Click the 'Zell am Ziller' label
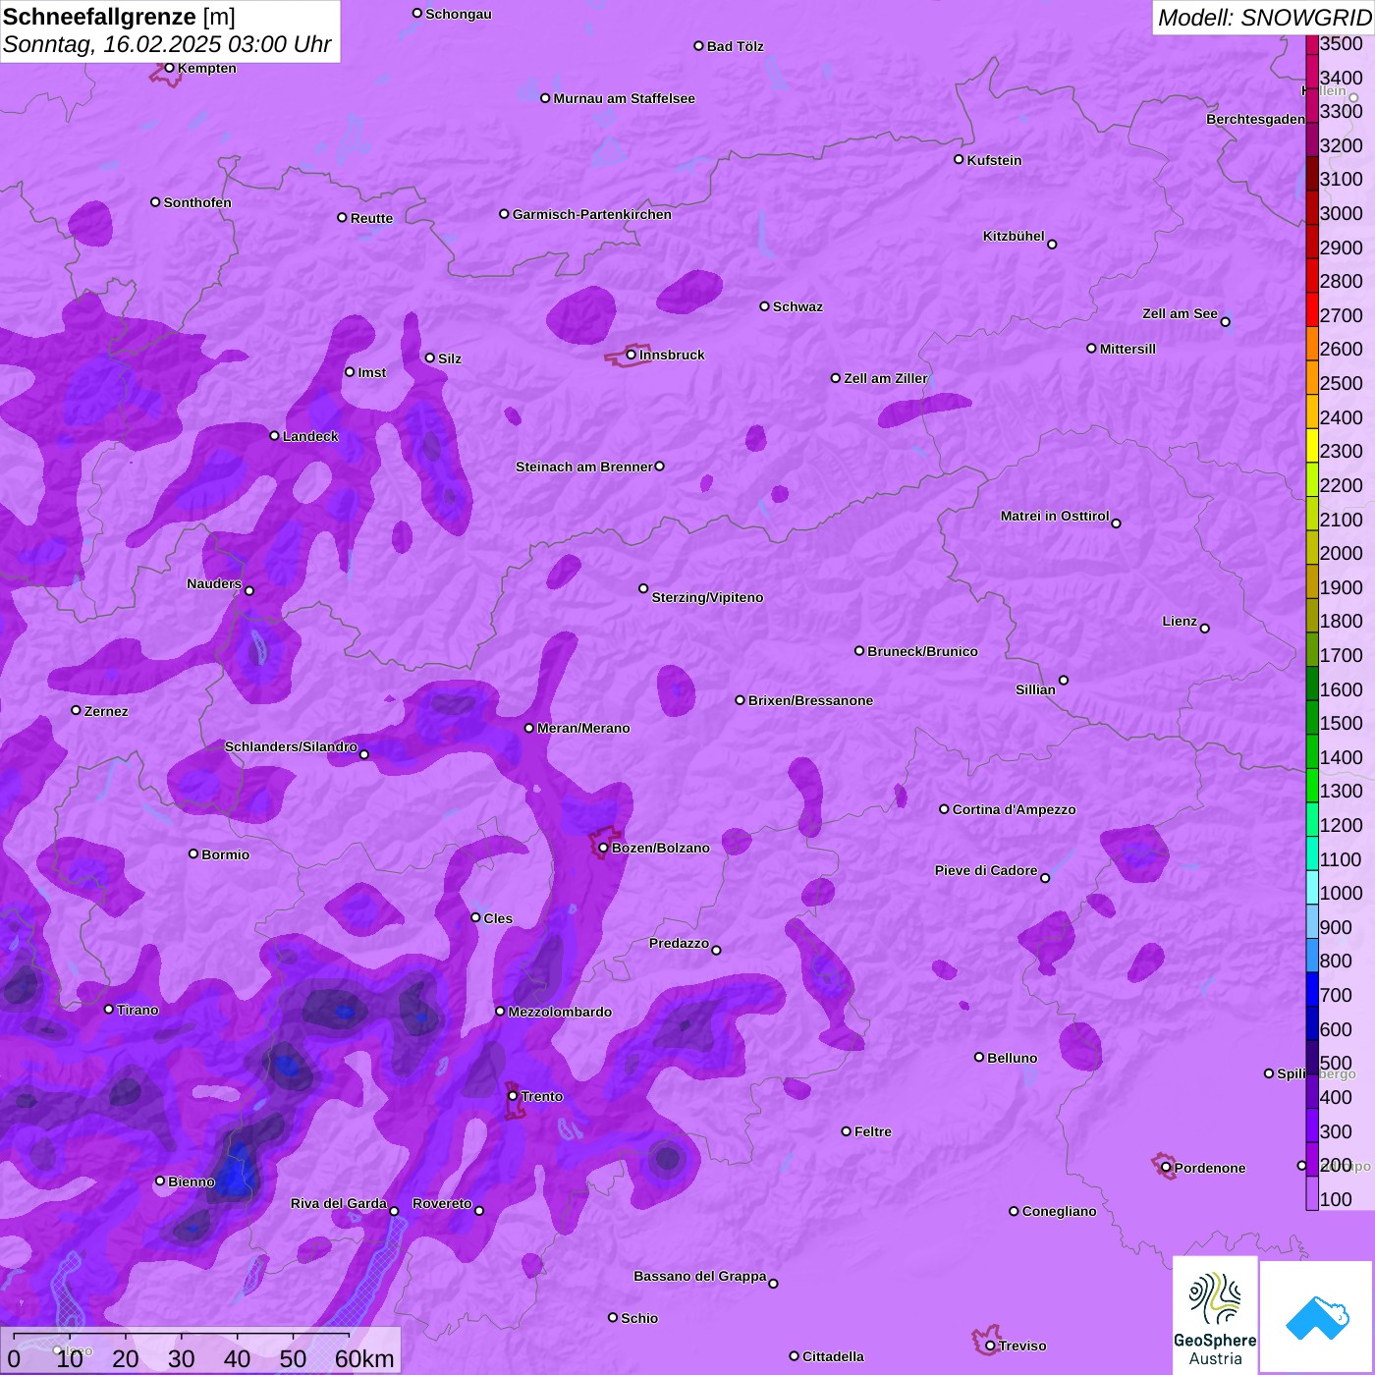The image size is (1375, 1375). pos(886,378)
